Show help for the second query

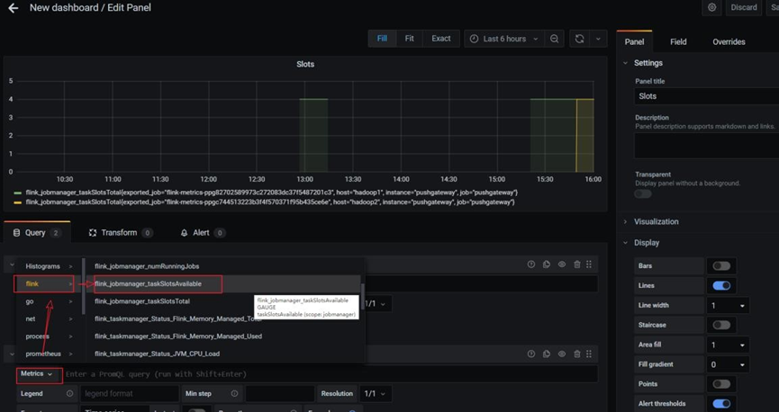(531, 354)
